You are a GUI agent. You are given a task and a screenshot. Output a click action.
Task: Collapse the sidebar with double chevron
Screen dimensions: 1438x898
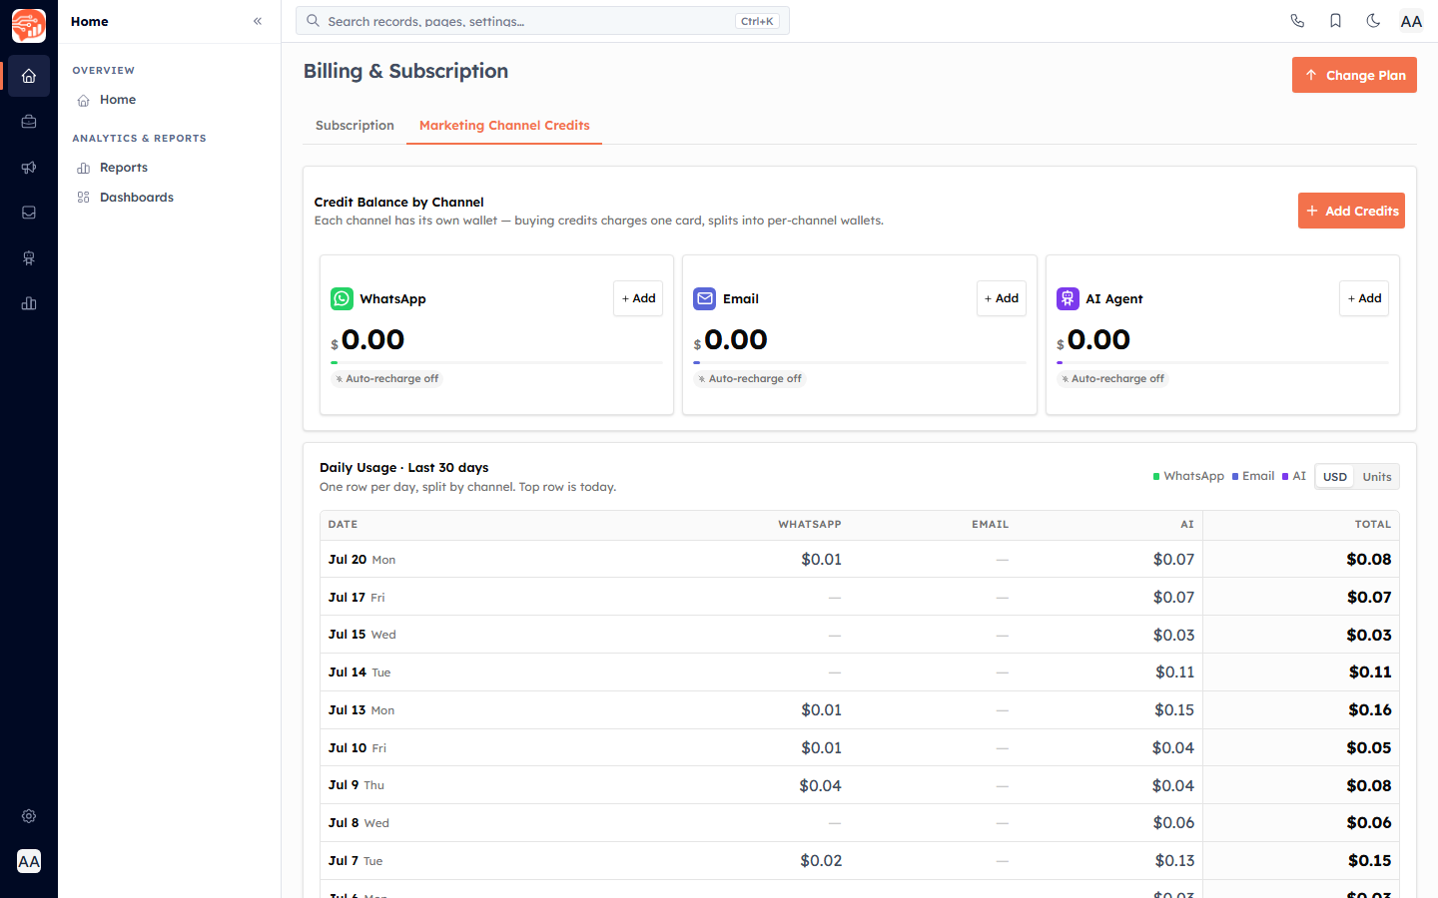coord(258,21)
